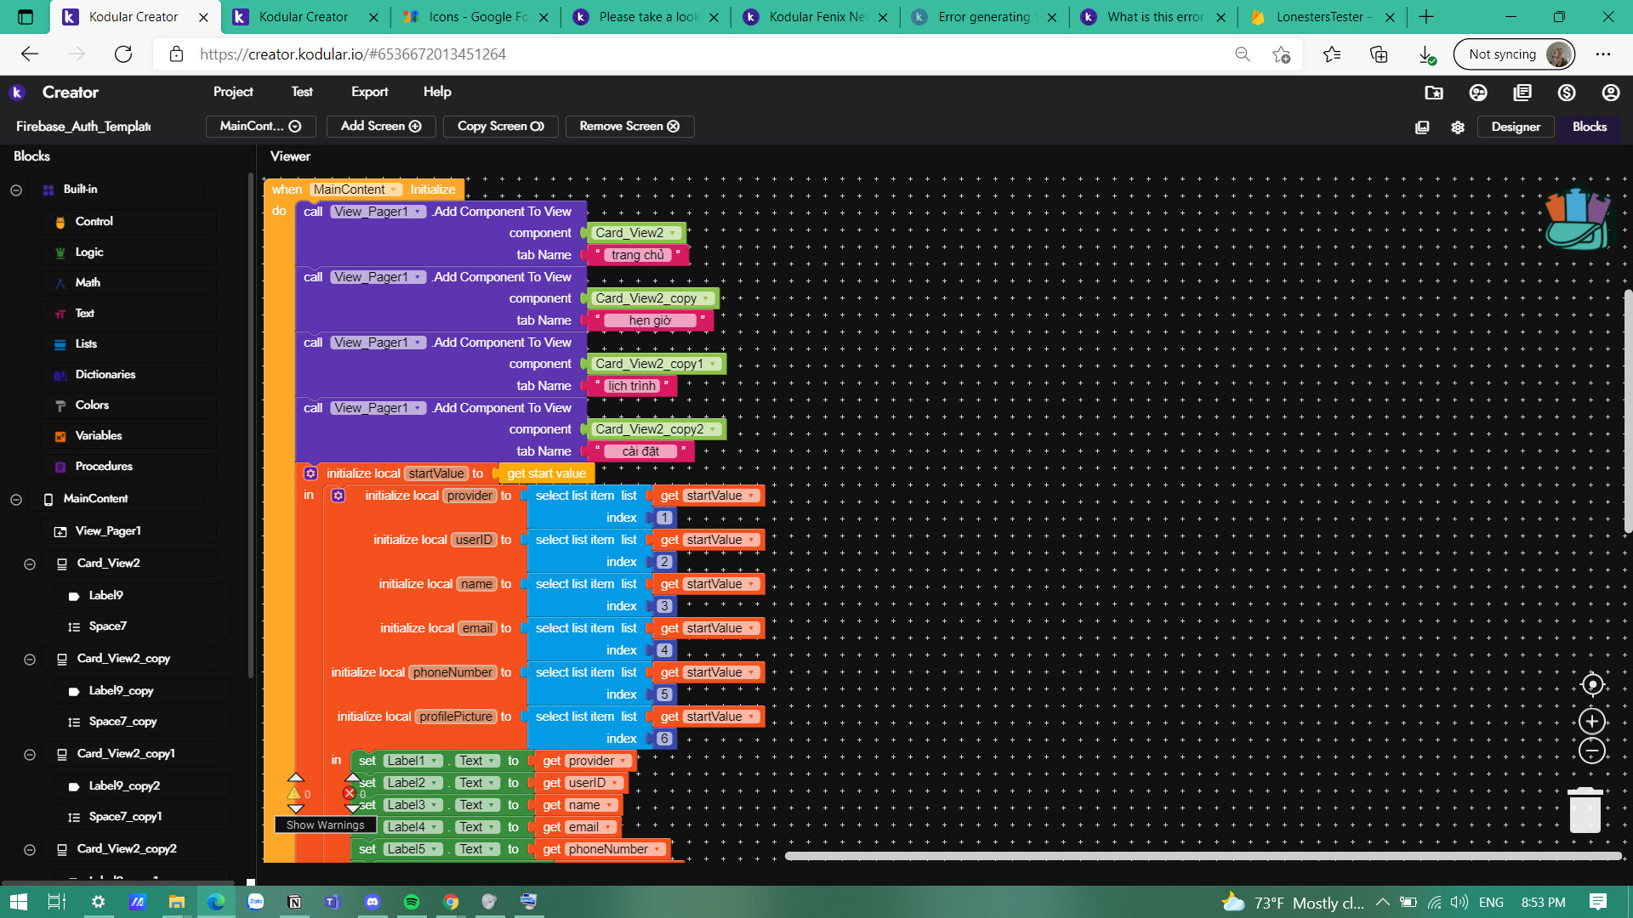
Task: Open the Procedures blocks drawer
Action: pos(103,467)
